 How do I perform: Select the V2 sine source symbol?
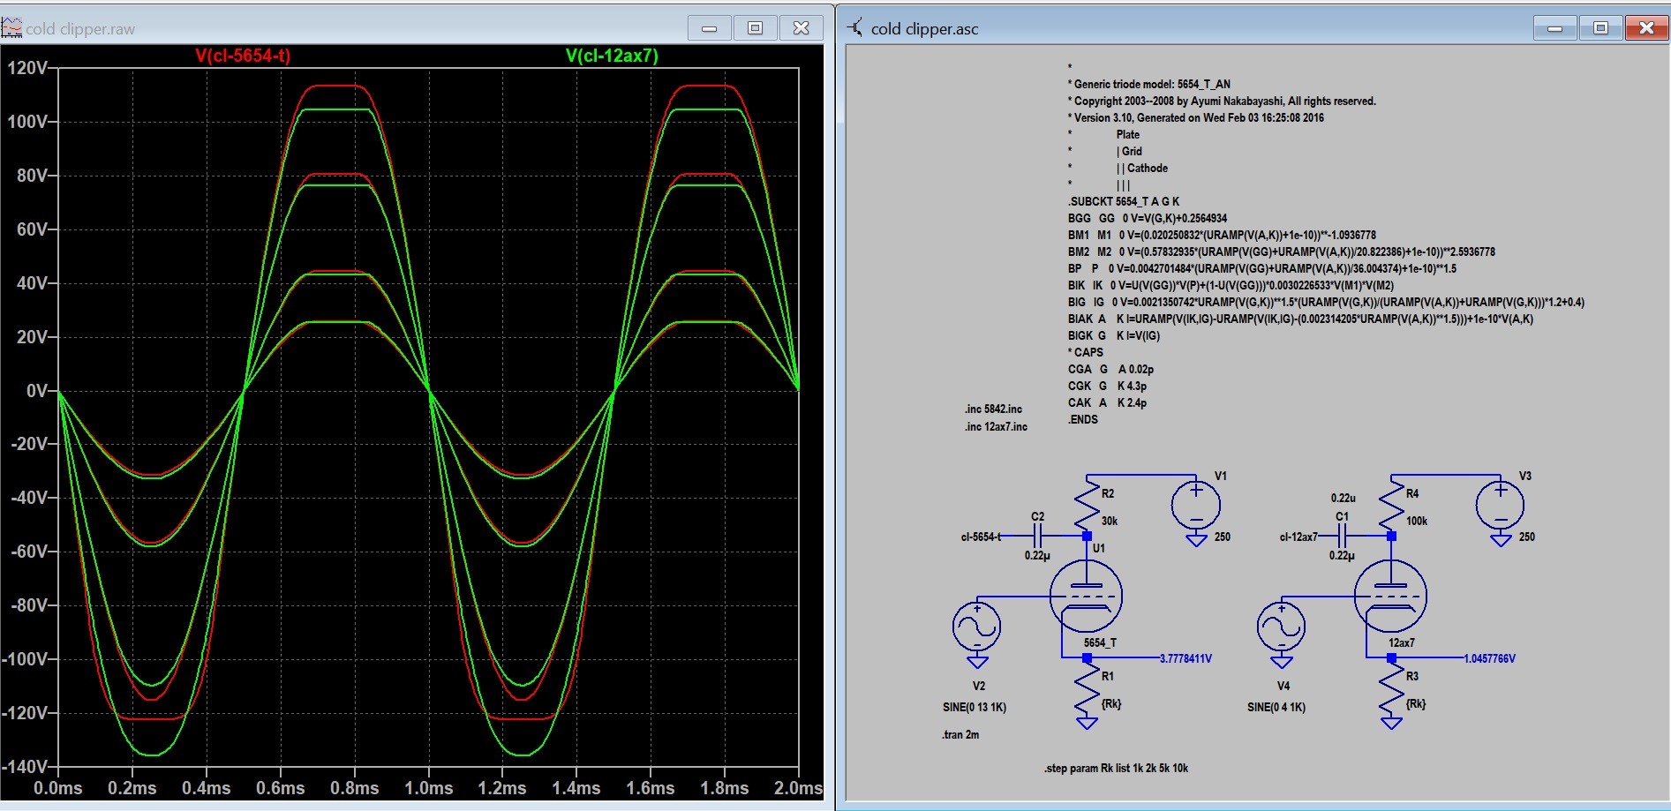coord(976,627)
